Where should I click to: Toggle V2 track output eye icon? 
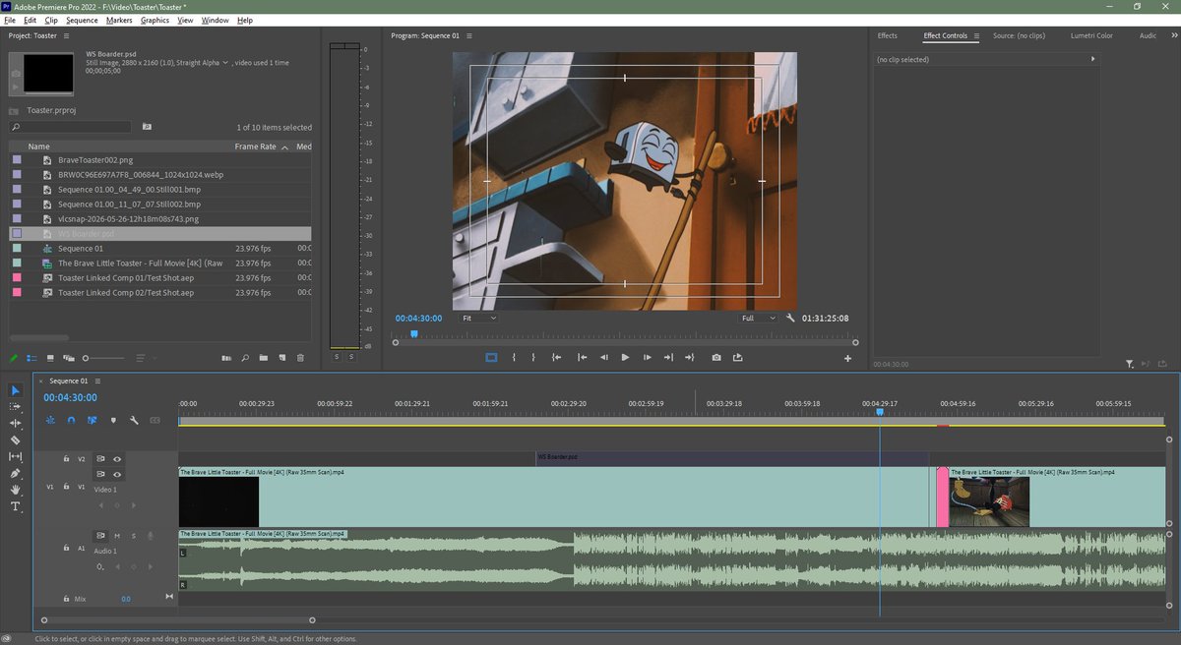[117, 459]
